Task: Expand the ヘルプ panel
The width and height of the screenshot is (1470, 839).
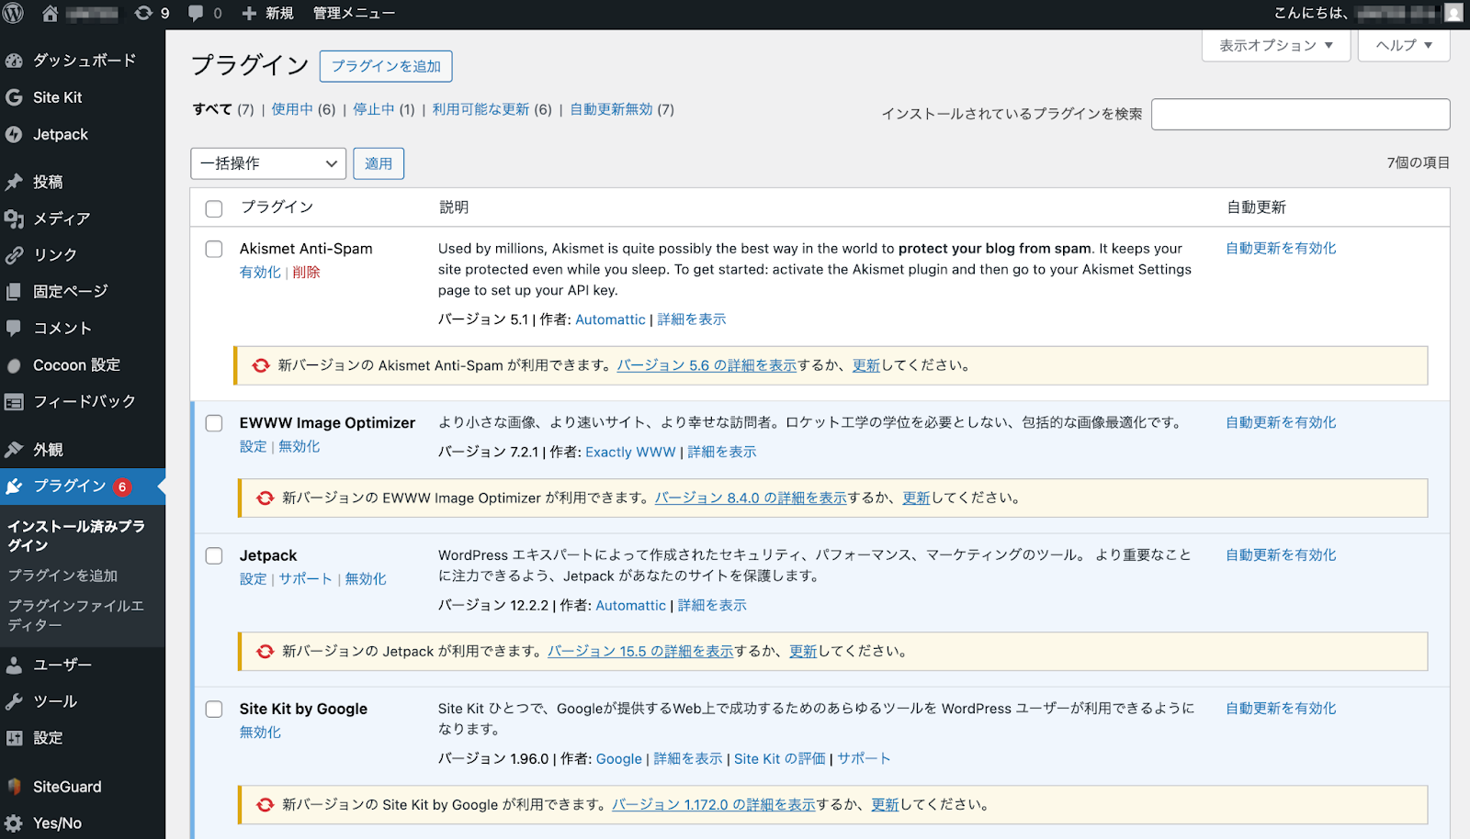Action: point(1403,45)
